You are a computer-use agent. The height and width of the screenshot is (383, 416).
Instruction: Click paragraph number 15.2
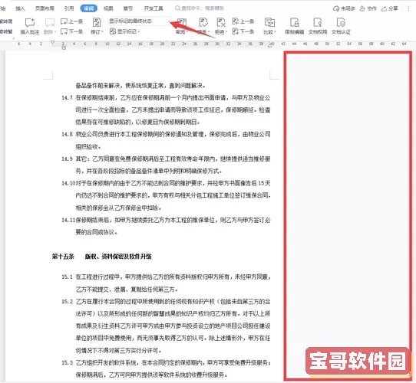(x=67, y=301)
